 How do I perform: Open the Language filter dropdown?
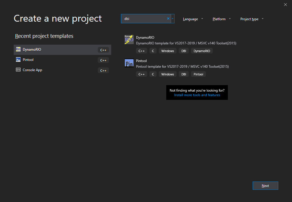coord(193,19)
